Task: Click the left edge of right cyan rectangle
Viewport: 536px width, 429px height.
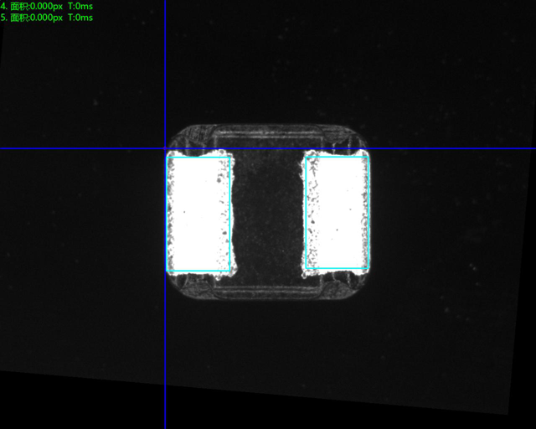Action: point(305,213)
